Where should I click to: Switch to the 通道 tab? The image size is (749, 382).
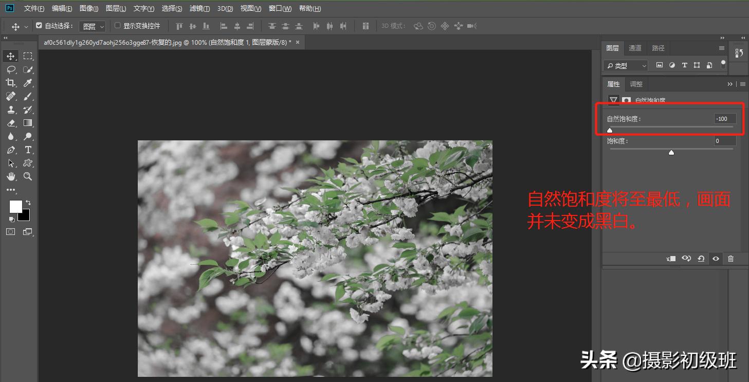click(x=635, y=48)
